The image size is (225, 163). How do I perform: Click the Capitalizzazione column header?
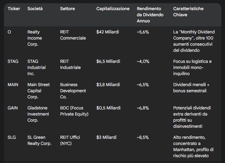coord(113,9)
